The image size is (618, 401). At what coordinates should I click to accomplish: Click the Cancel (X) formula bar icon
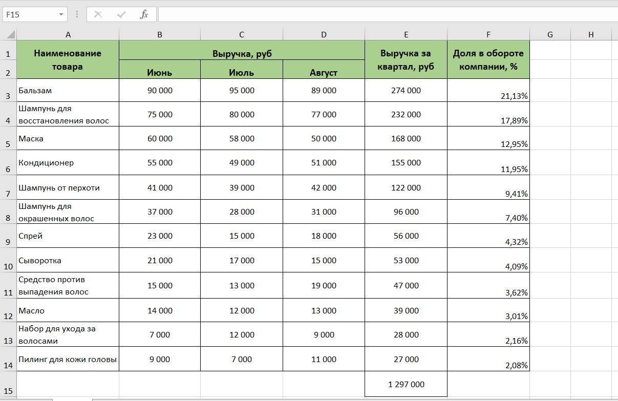point(98,15)
